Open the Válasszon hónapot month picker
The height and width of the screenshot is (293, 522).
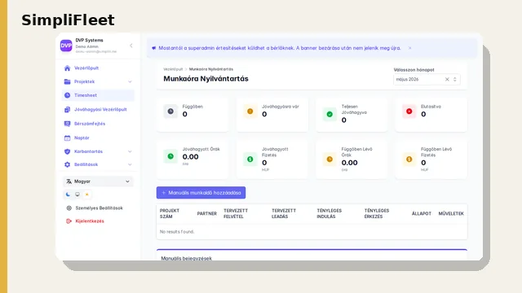point(427,80)
